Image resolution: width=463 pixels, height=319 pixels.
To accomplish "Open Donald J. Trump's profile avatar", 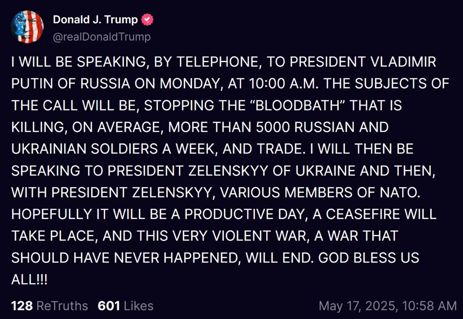I will [27, 27].
